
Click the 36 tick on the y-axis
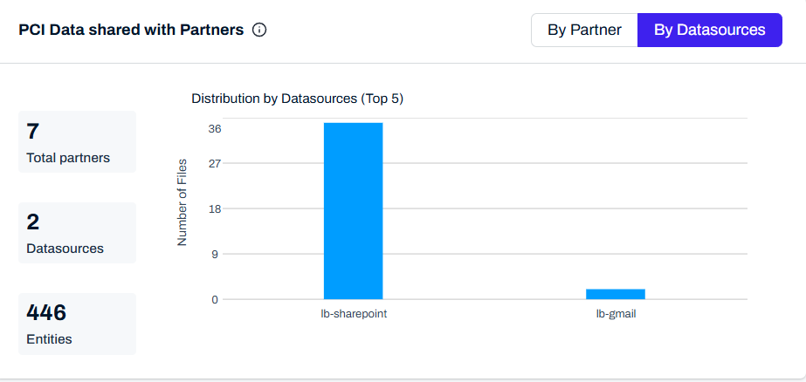click(x=215, y=129)
